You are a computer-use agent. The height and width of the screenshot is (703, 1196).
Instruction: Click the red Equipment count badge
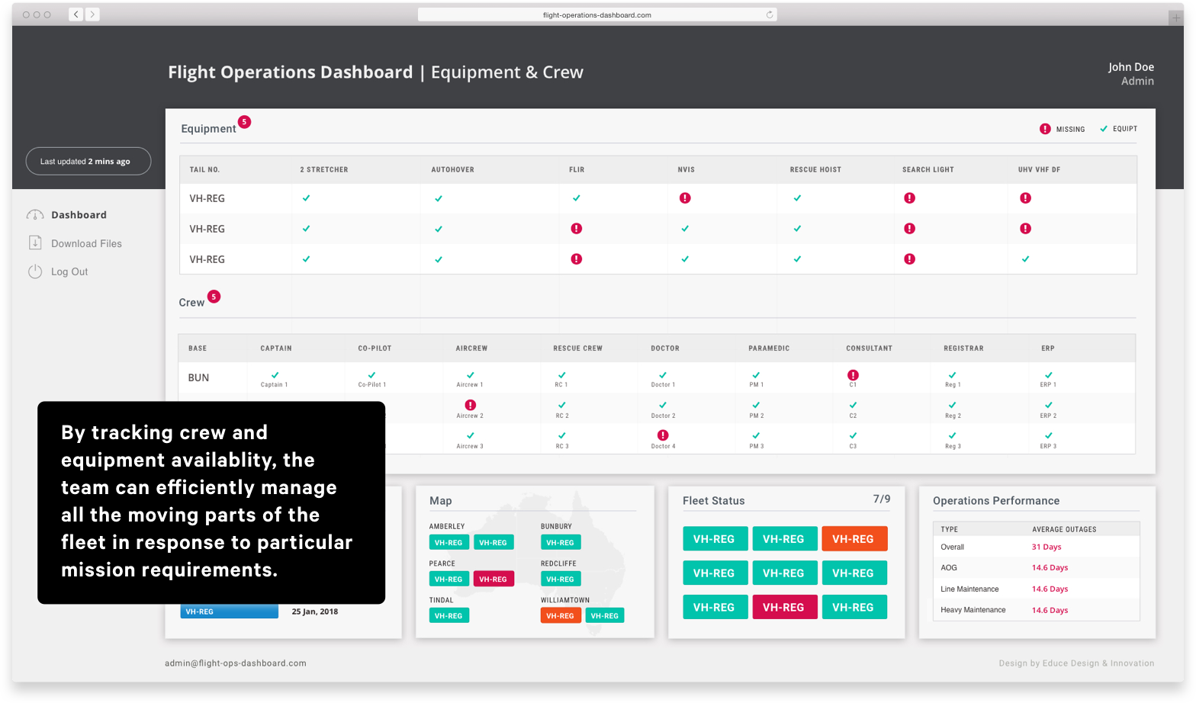pyautogui.click(x=244, y=122)
